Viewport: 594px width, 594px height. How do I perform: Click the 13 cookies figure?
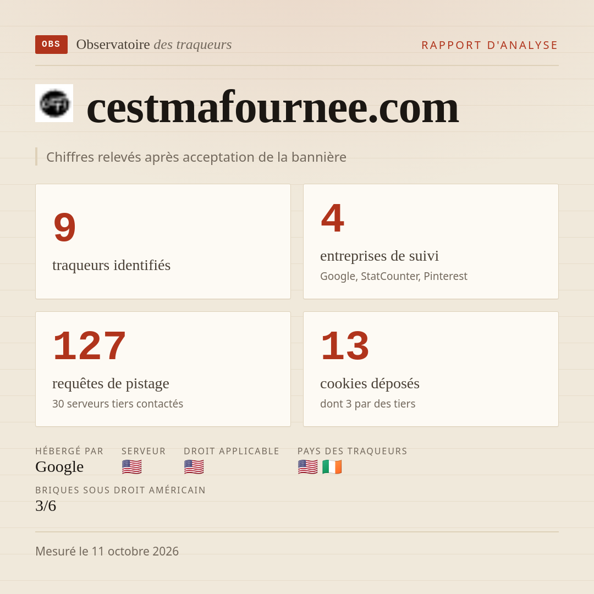click(x=345, y=345)
